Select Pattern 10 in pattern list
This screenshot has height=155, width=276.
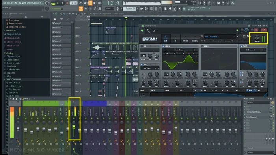61,63
